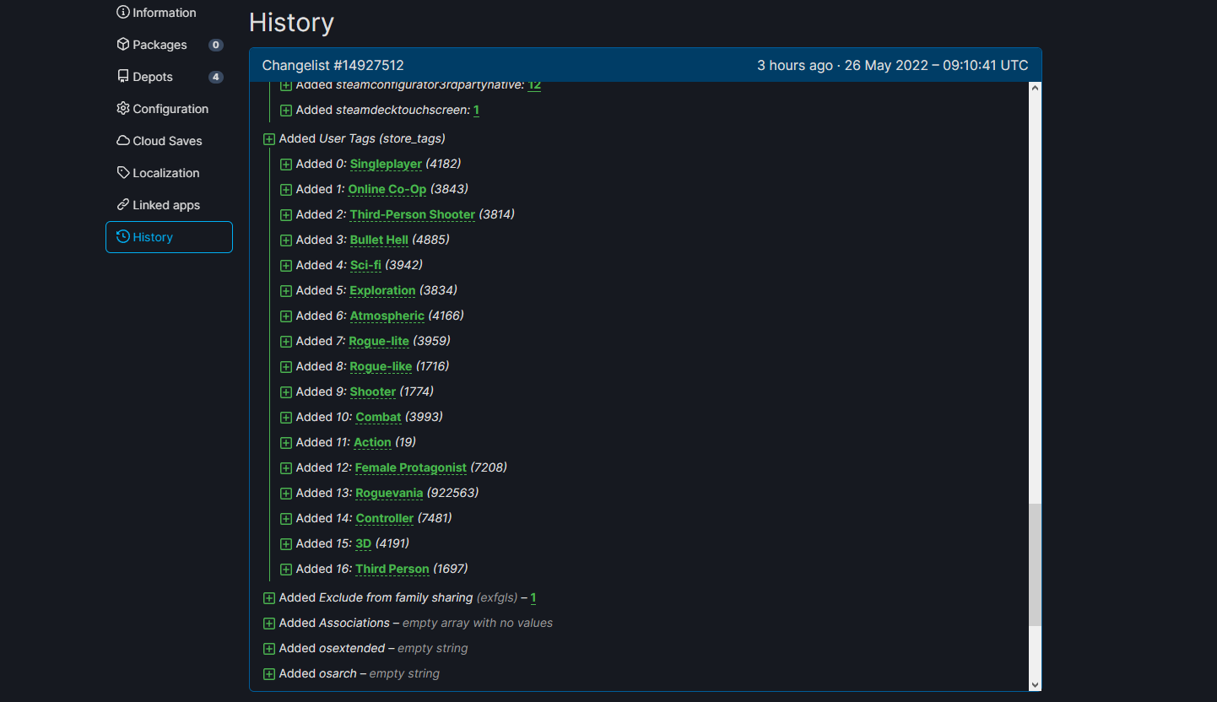Open the Packages tab
The width and height of the screenshot is (1217, 702).
pyautogui.click(x=160, y=45)
